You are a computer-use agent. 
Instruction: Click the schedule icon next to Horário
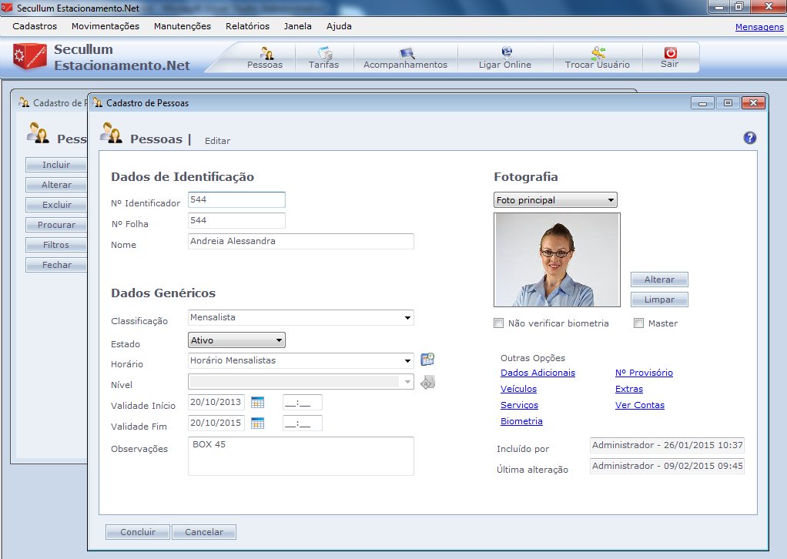pyautogui.click(x=427, y=360)
